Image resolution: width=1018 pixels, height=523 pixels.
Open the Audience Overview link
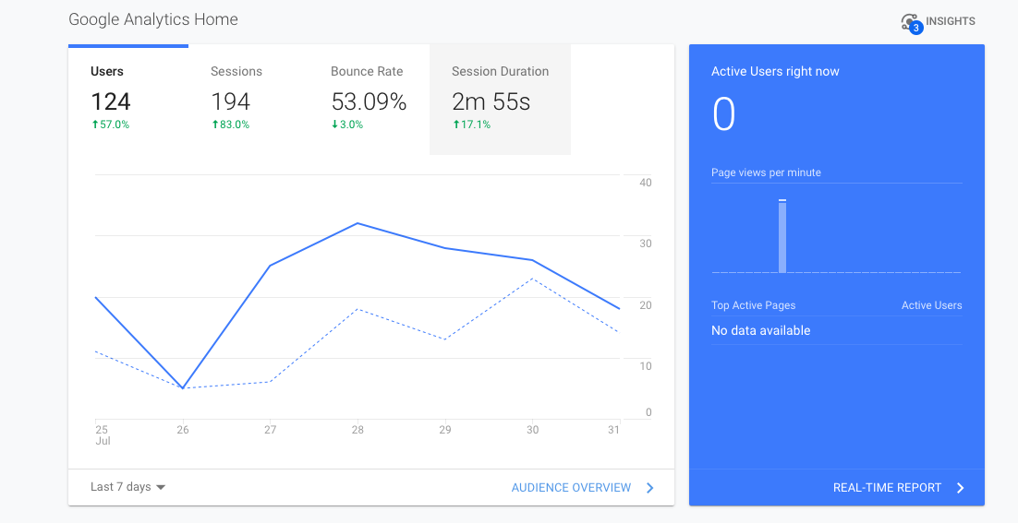click(571, 488)
